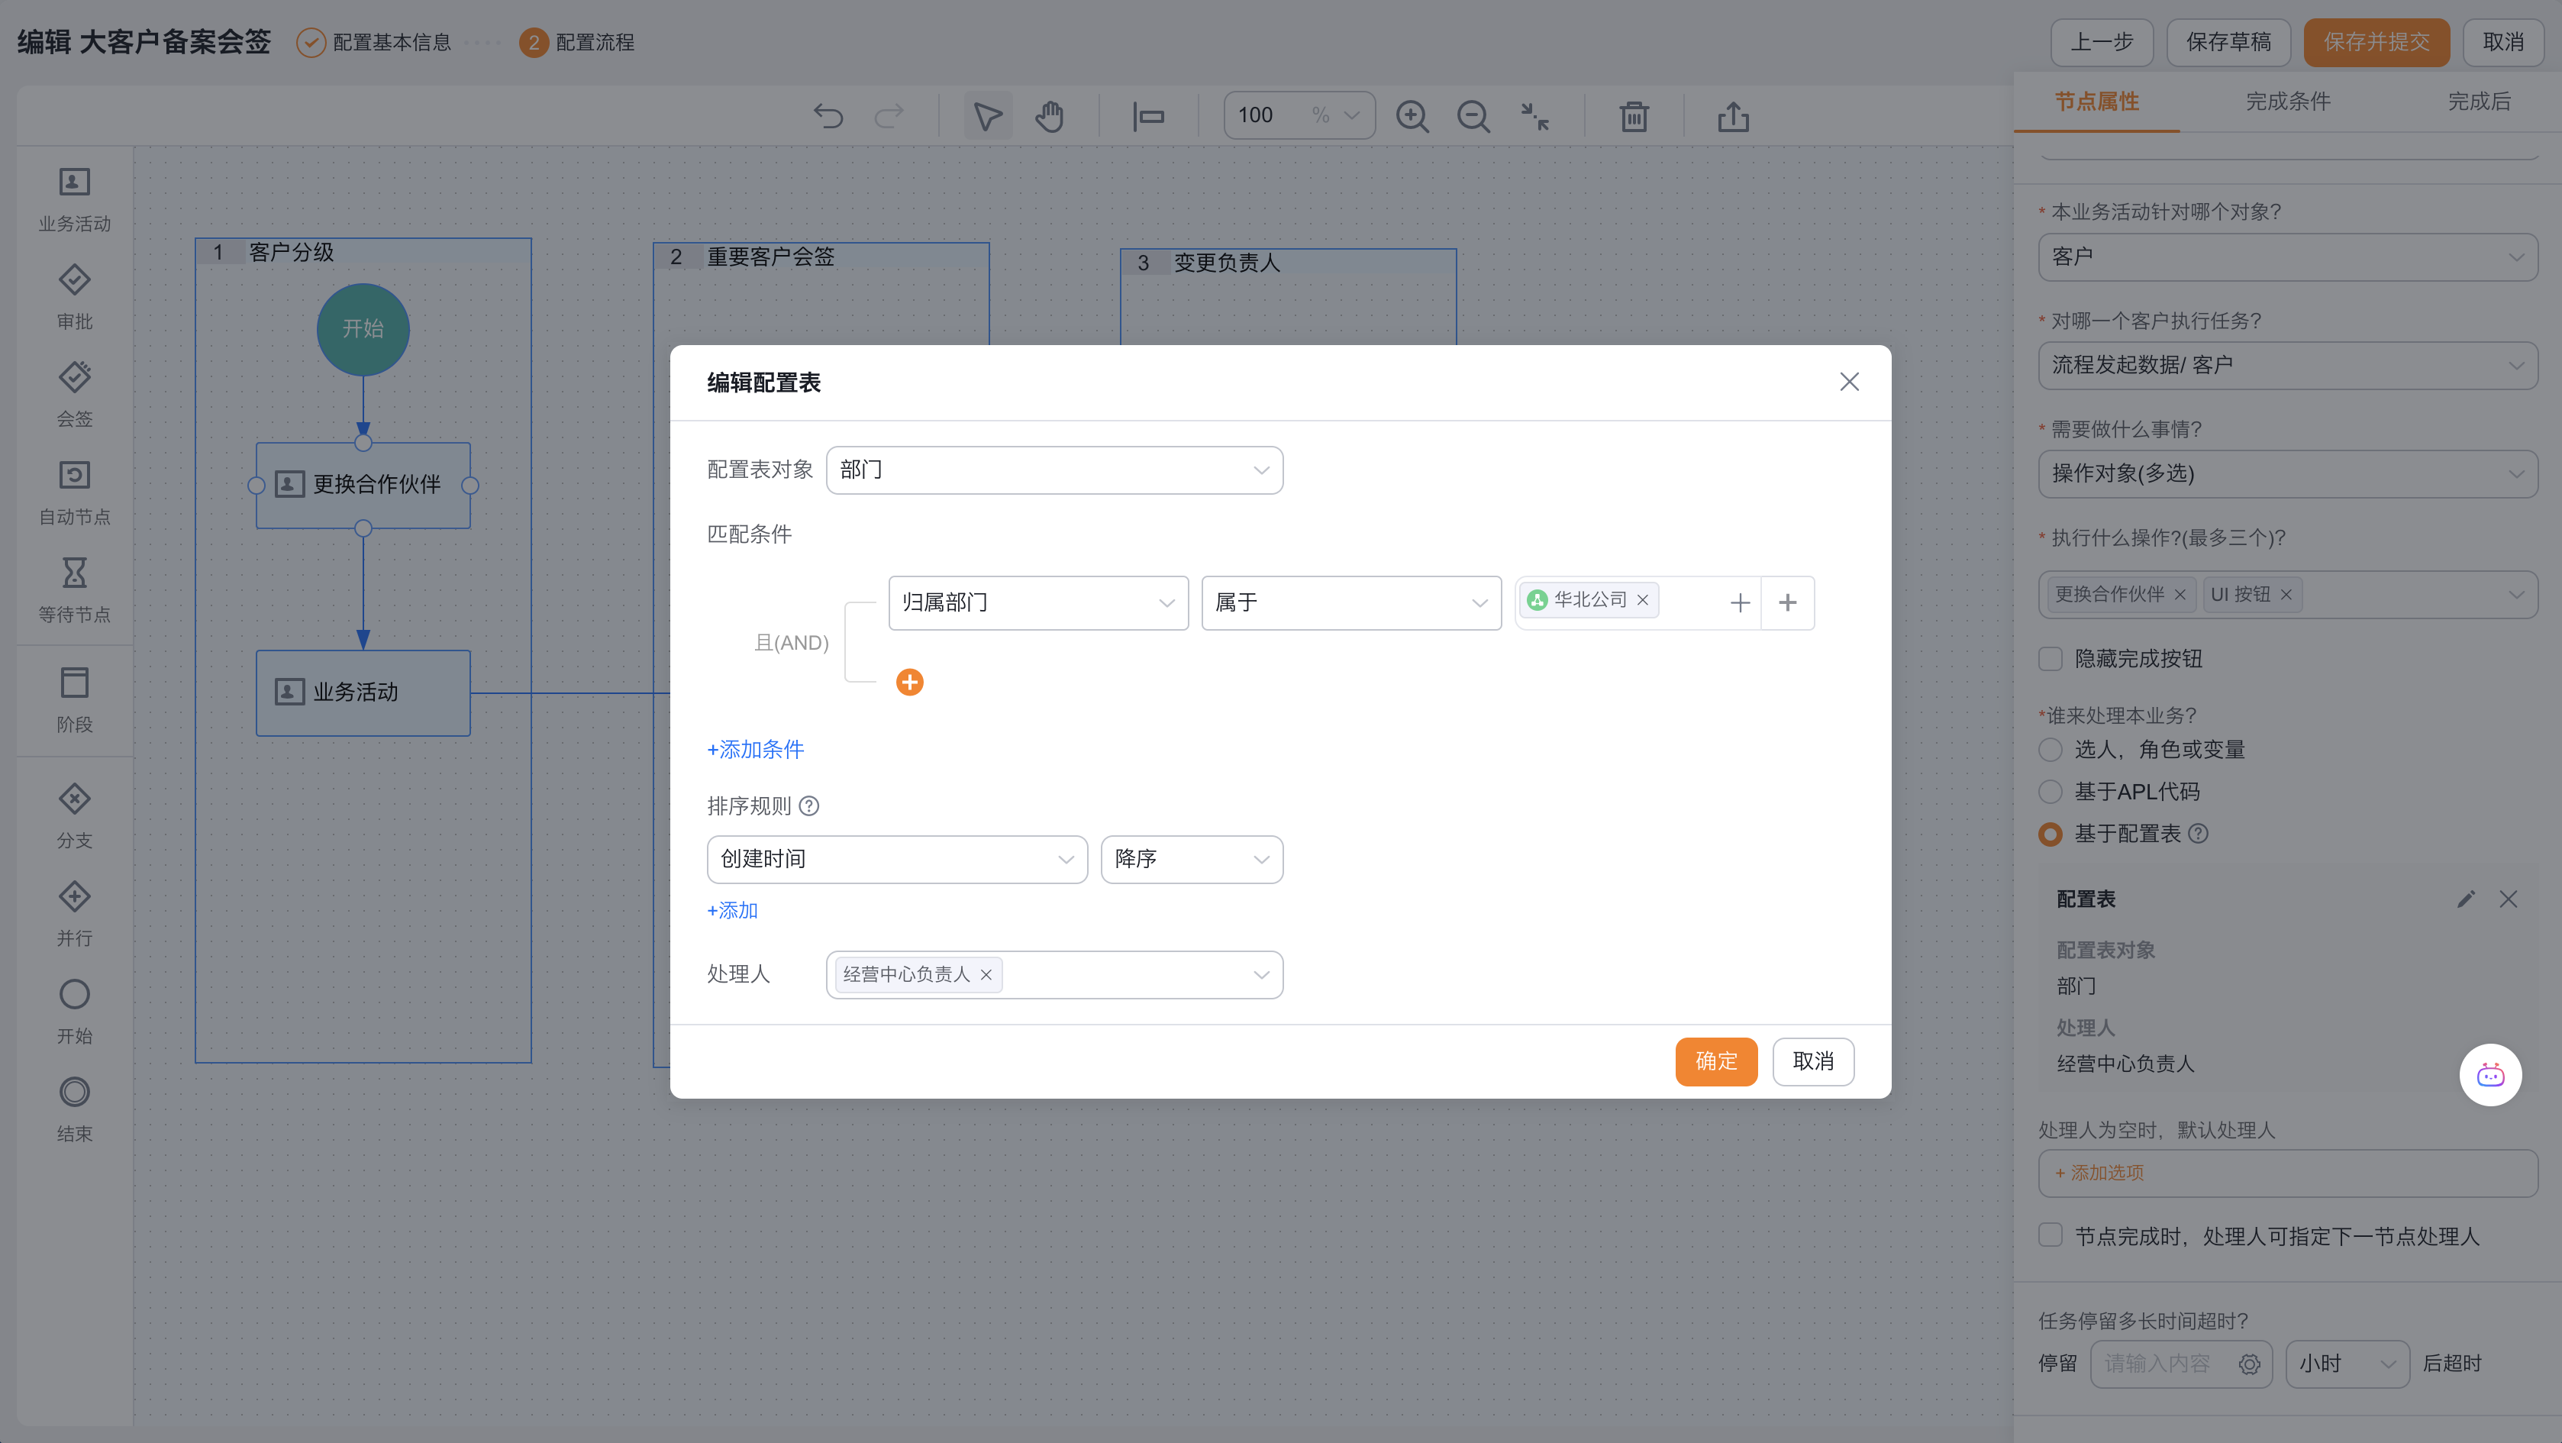Click the +添加条件 link
2562x1443 pixels.
tap(755, 750)
